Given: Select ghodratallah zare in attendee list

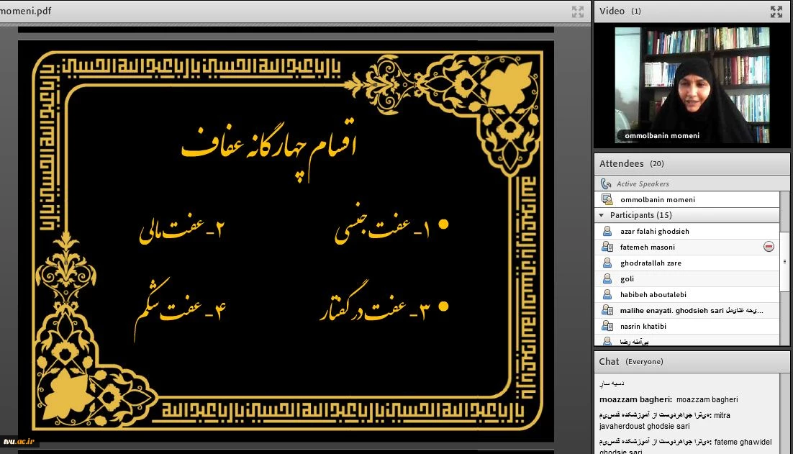Looking at the screenshot, I should pyautogui.click(x=651, y=263).
